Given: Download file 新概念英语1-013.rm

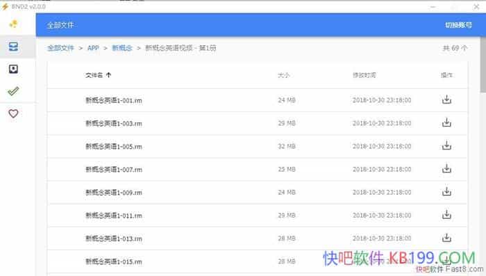Looking at the screenshot, I should point(446,238).
